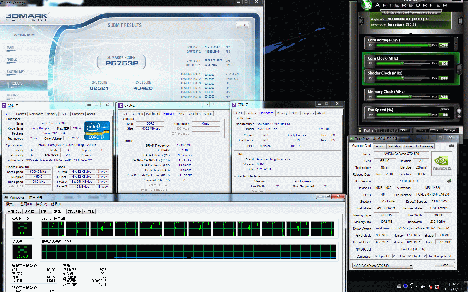Open Graphics tab in the Mainboard CPU-Z window
The height and width of the screenshot is (292, 468).
(x=308, y=113)
